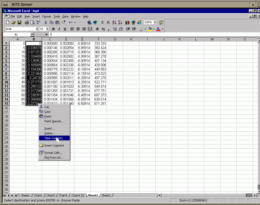Choose Clear Contents from context menu

53,138
